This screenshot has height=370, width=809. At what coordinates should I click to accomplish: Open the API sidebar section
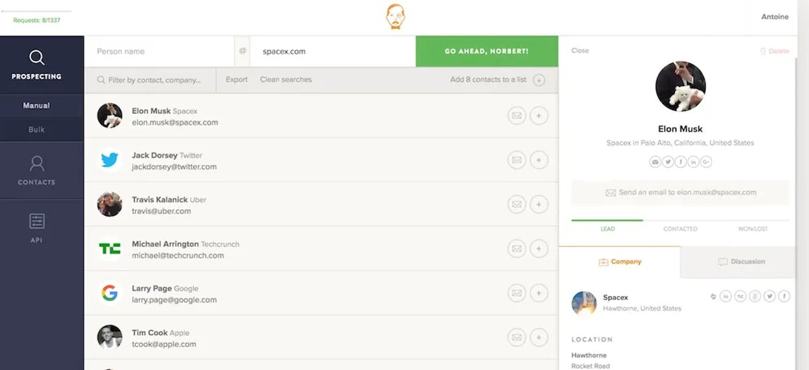(36, 228)
